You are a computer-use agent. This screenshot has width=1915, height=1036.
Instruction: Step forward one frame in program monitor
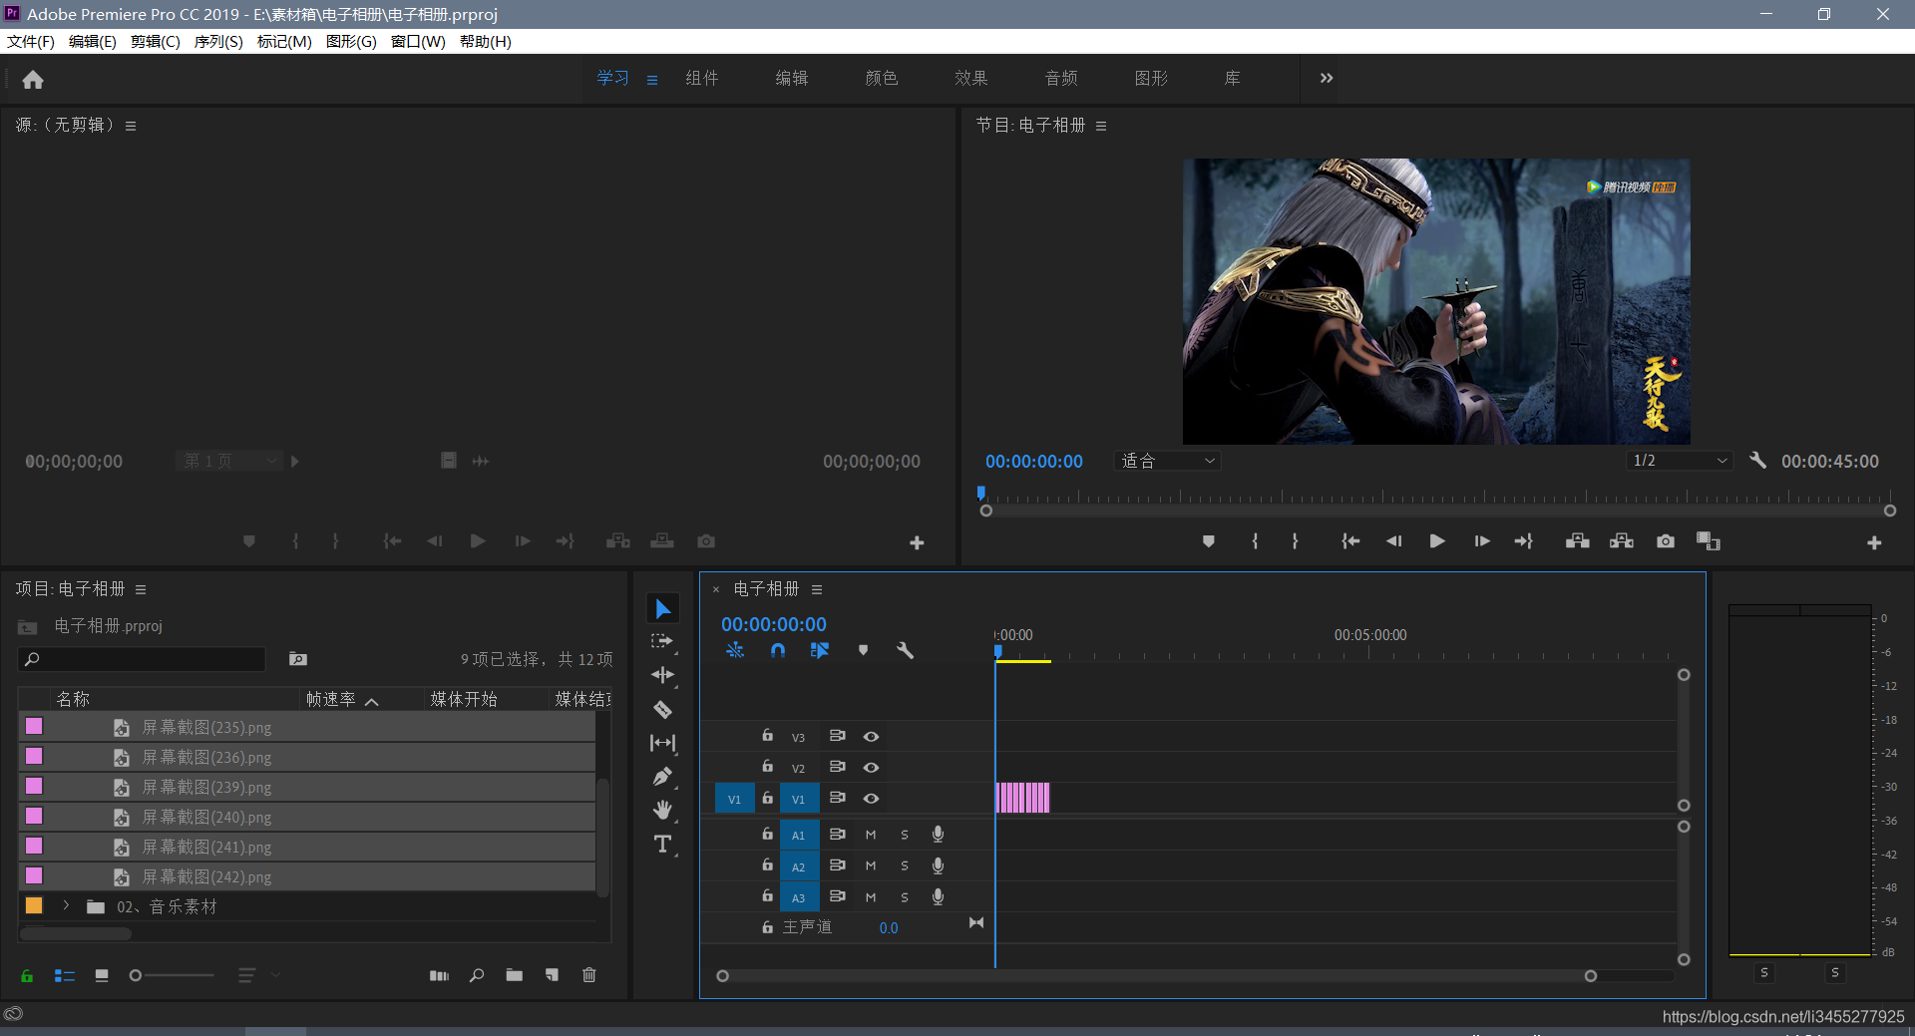[x=1482, y=541]
